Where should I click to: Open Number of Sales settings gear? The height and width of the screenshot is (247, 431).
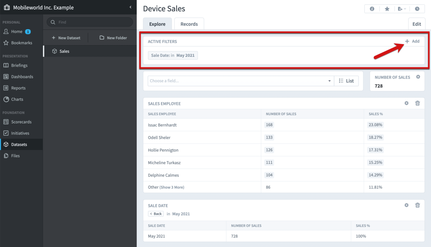[x=418, y=76]
